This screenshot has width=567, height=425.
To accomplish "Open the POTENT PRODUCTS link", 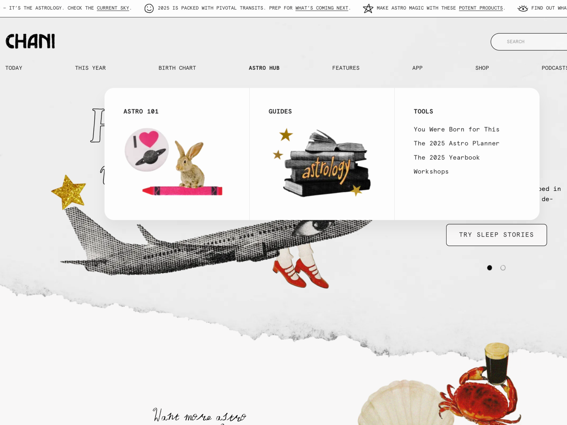I will 481,8.
